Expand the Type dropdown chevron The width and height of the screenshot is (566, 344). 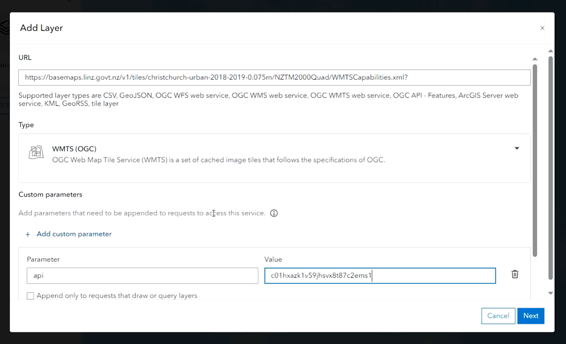pos(517,148)
